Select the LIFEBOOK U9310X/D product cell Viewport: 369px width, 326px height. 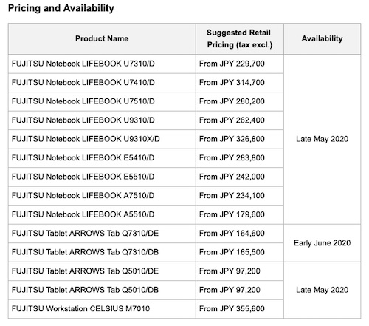[102, 139]
